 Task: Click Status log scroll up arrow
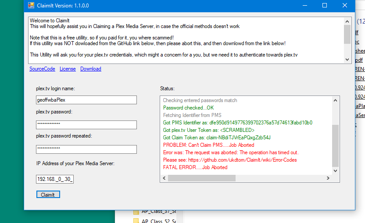(x=335, y=100)
